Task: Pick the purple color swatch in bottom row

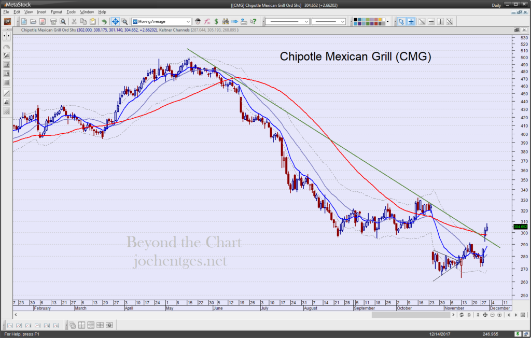Action: click(x=371, y=24)
